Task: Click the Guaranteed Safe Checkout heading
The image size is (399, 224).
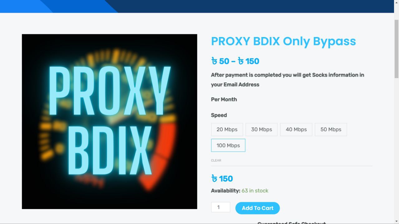Action: click(x=291, y=223)
